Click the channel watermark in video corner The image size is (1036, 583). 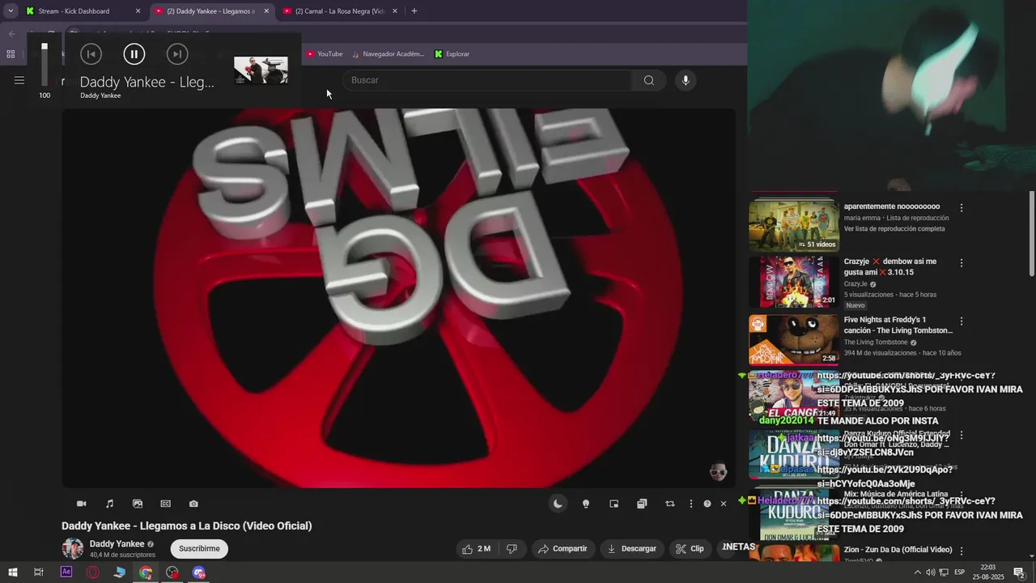pos(718,471)
